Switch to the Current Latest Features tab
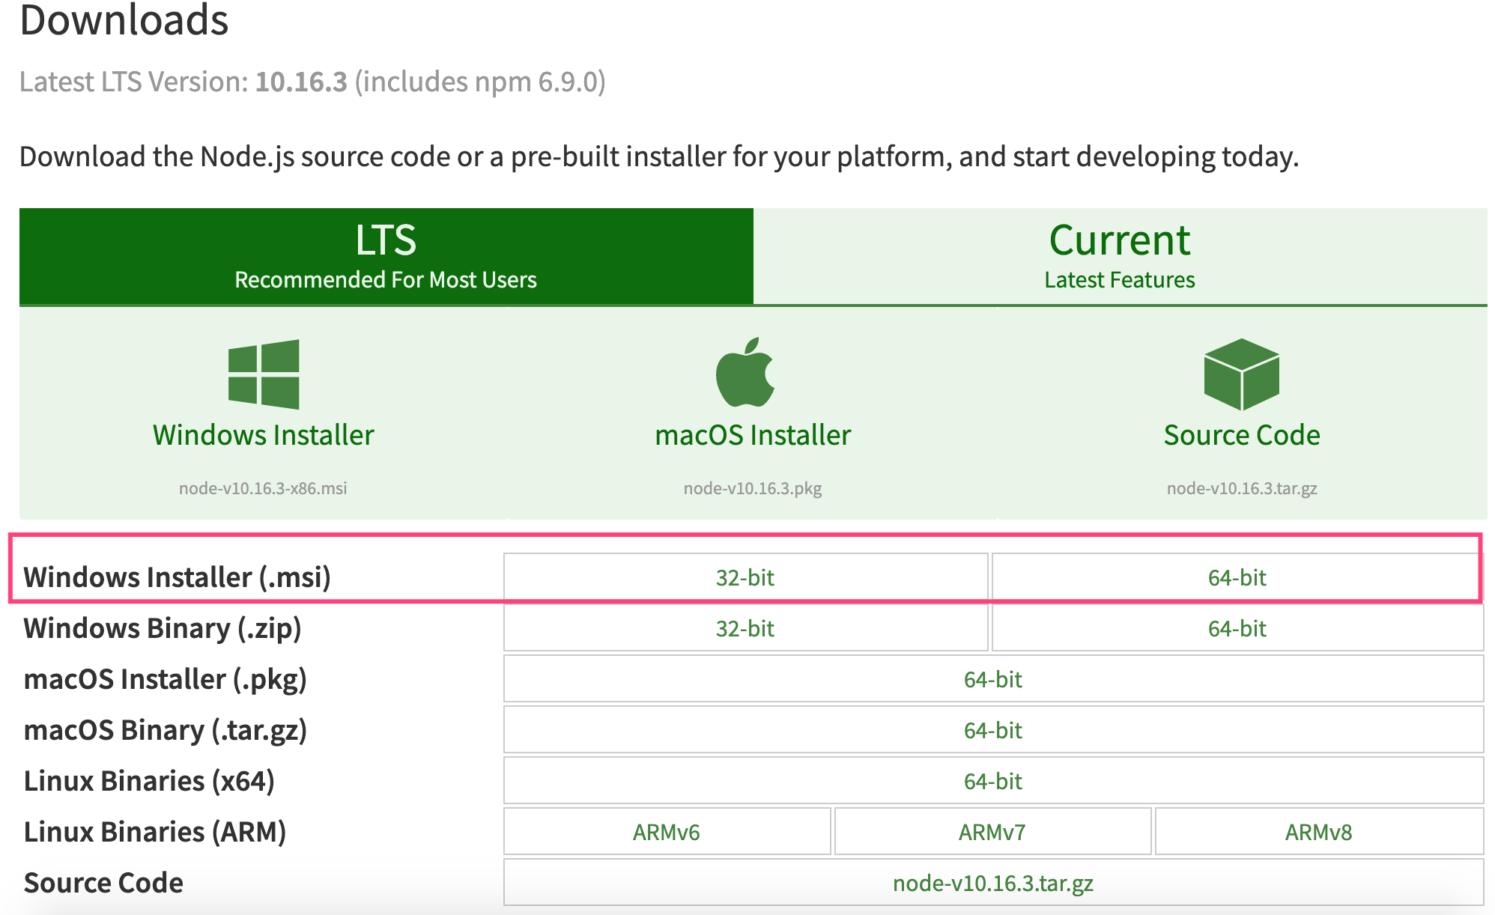Image resolution: width=1495 pixels, height=915 pixels. point(1119,256)
